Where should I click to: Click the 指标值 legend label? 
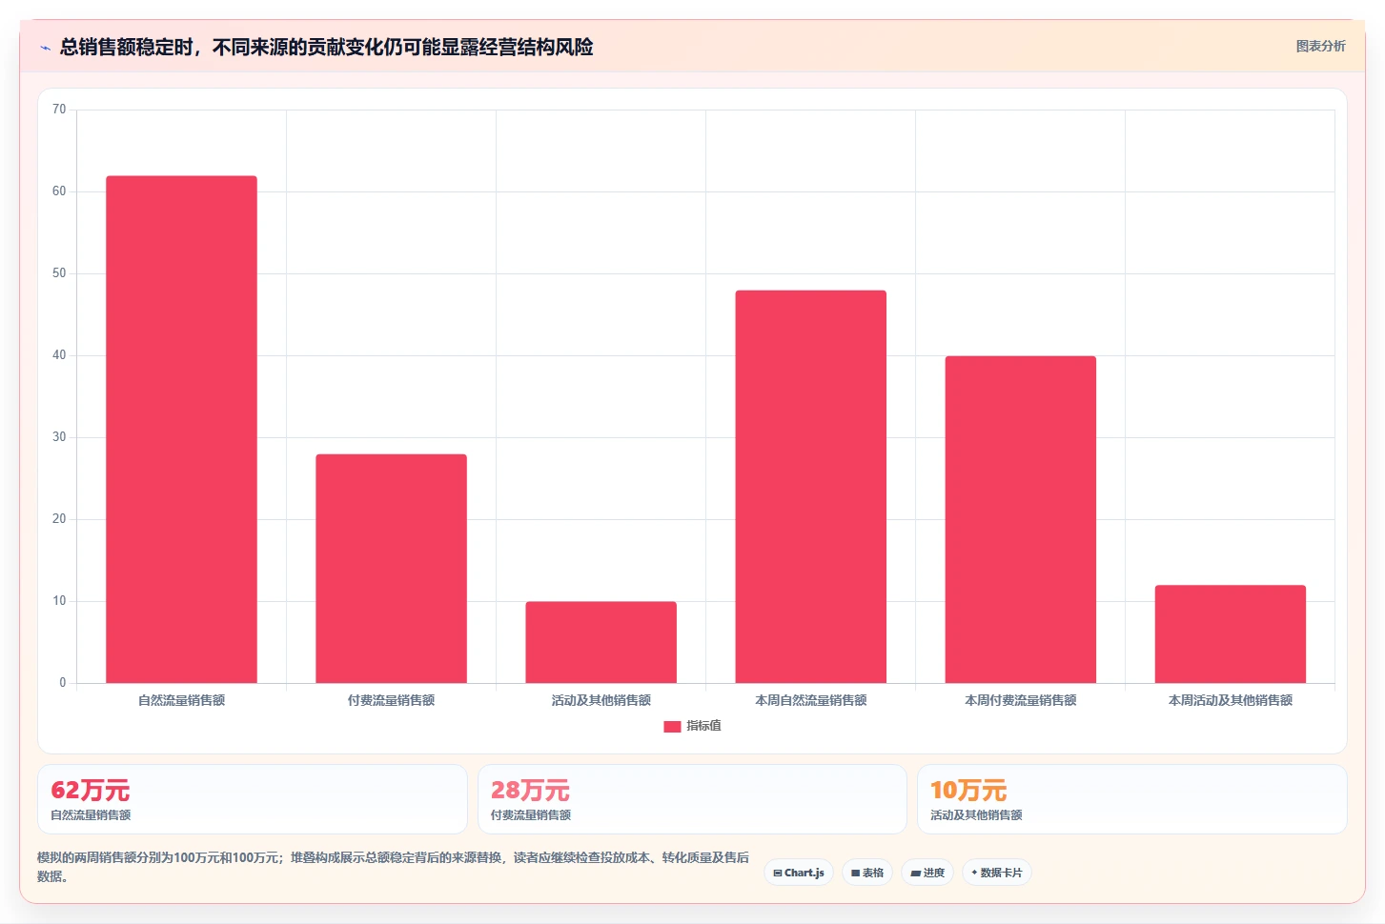click(703, 726)
